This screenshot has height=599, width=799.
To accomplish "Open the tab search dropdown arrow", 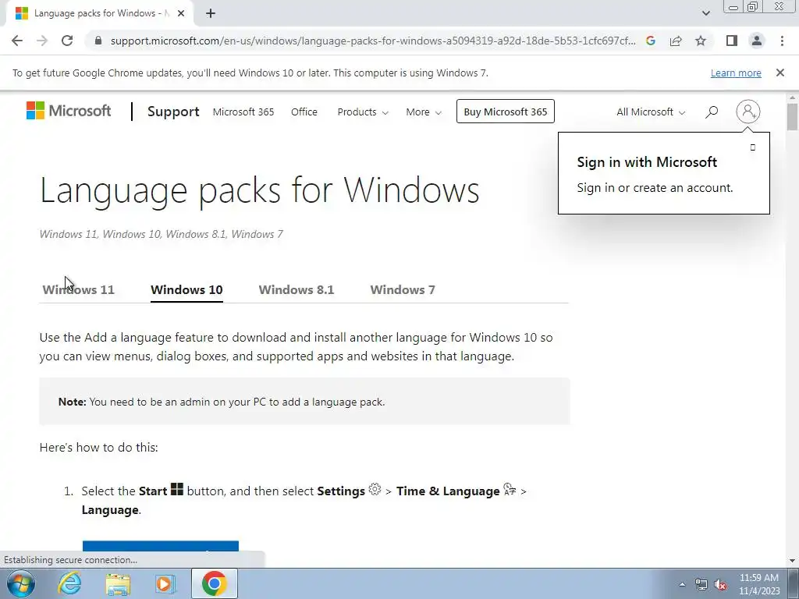I will (705, 13).
